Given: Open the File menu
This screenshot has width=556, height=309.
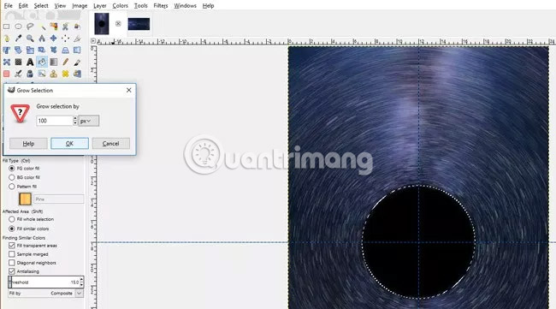Looking at the screenshot, I should (x=9, y=6).
